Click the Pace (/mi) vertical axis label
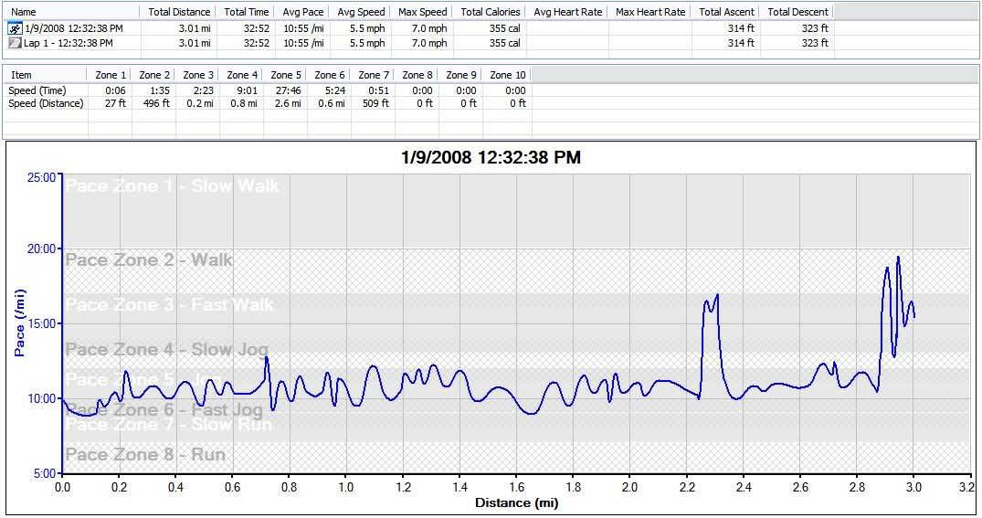Image resolution: width=982 pixels, height=518 pixels. 20,324
